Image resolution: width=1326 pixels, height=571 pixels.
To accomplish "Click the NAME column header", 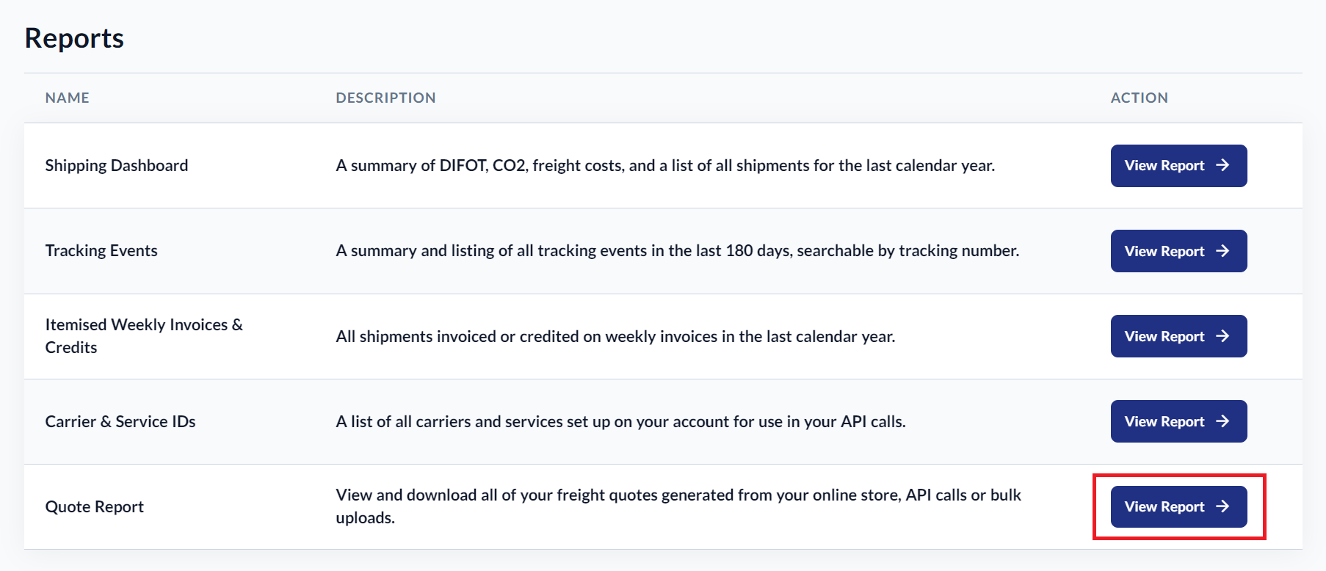I will (x=68, y=98).
